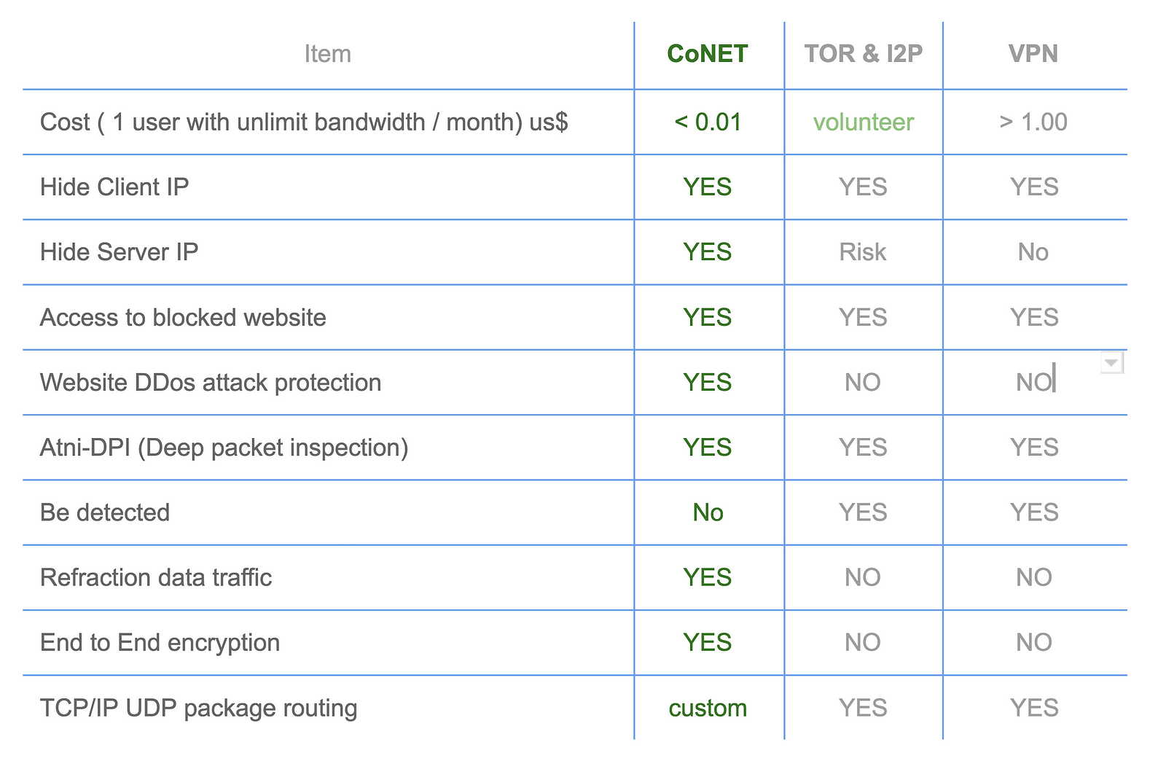Click VPN's YES in the Hide Client IP row
Image resolution: width=1166 pixels, height=761 pixels.
tap(1034, 187)
